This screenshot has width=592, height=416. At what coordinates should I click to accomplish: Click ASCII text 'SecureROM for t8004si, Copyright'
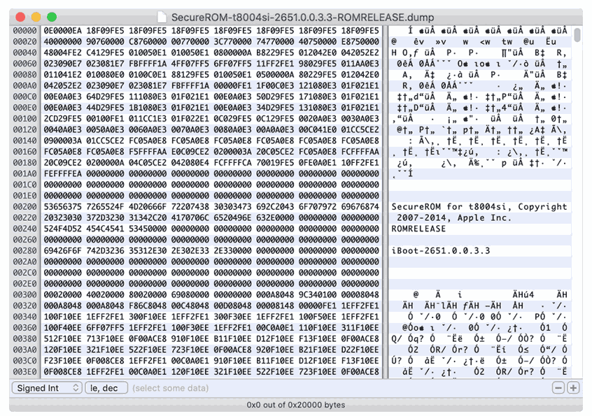[x=479, y=207]
